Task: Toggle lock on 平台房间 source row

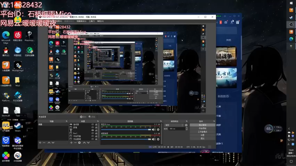Action: pos(96,139)
